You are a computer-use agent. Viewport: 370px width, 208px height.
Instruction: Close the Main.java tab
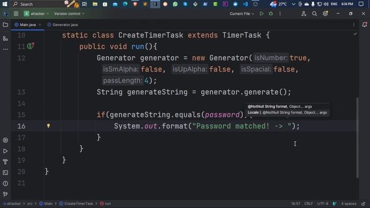[x=40, y=25]
